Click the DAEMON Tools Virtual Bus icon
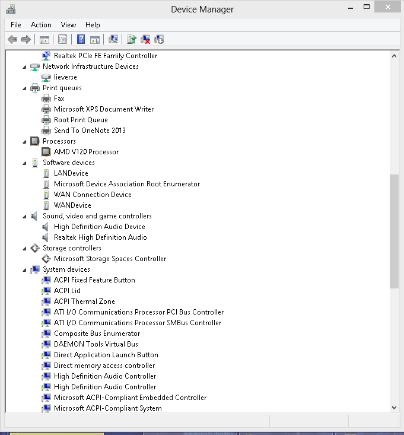The width and height of the screenshot is (404, 435). point(46,344)
